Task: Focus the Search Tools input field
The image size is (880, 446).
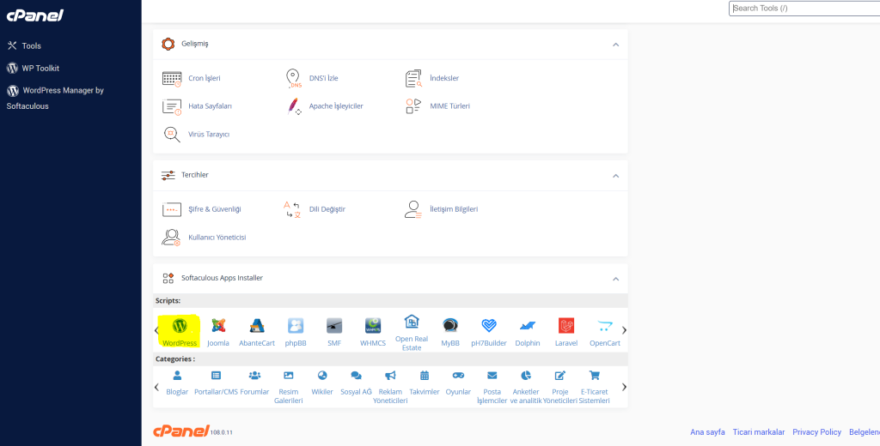Action: coord(804,9)
